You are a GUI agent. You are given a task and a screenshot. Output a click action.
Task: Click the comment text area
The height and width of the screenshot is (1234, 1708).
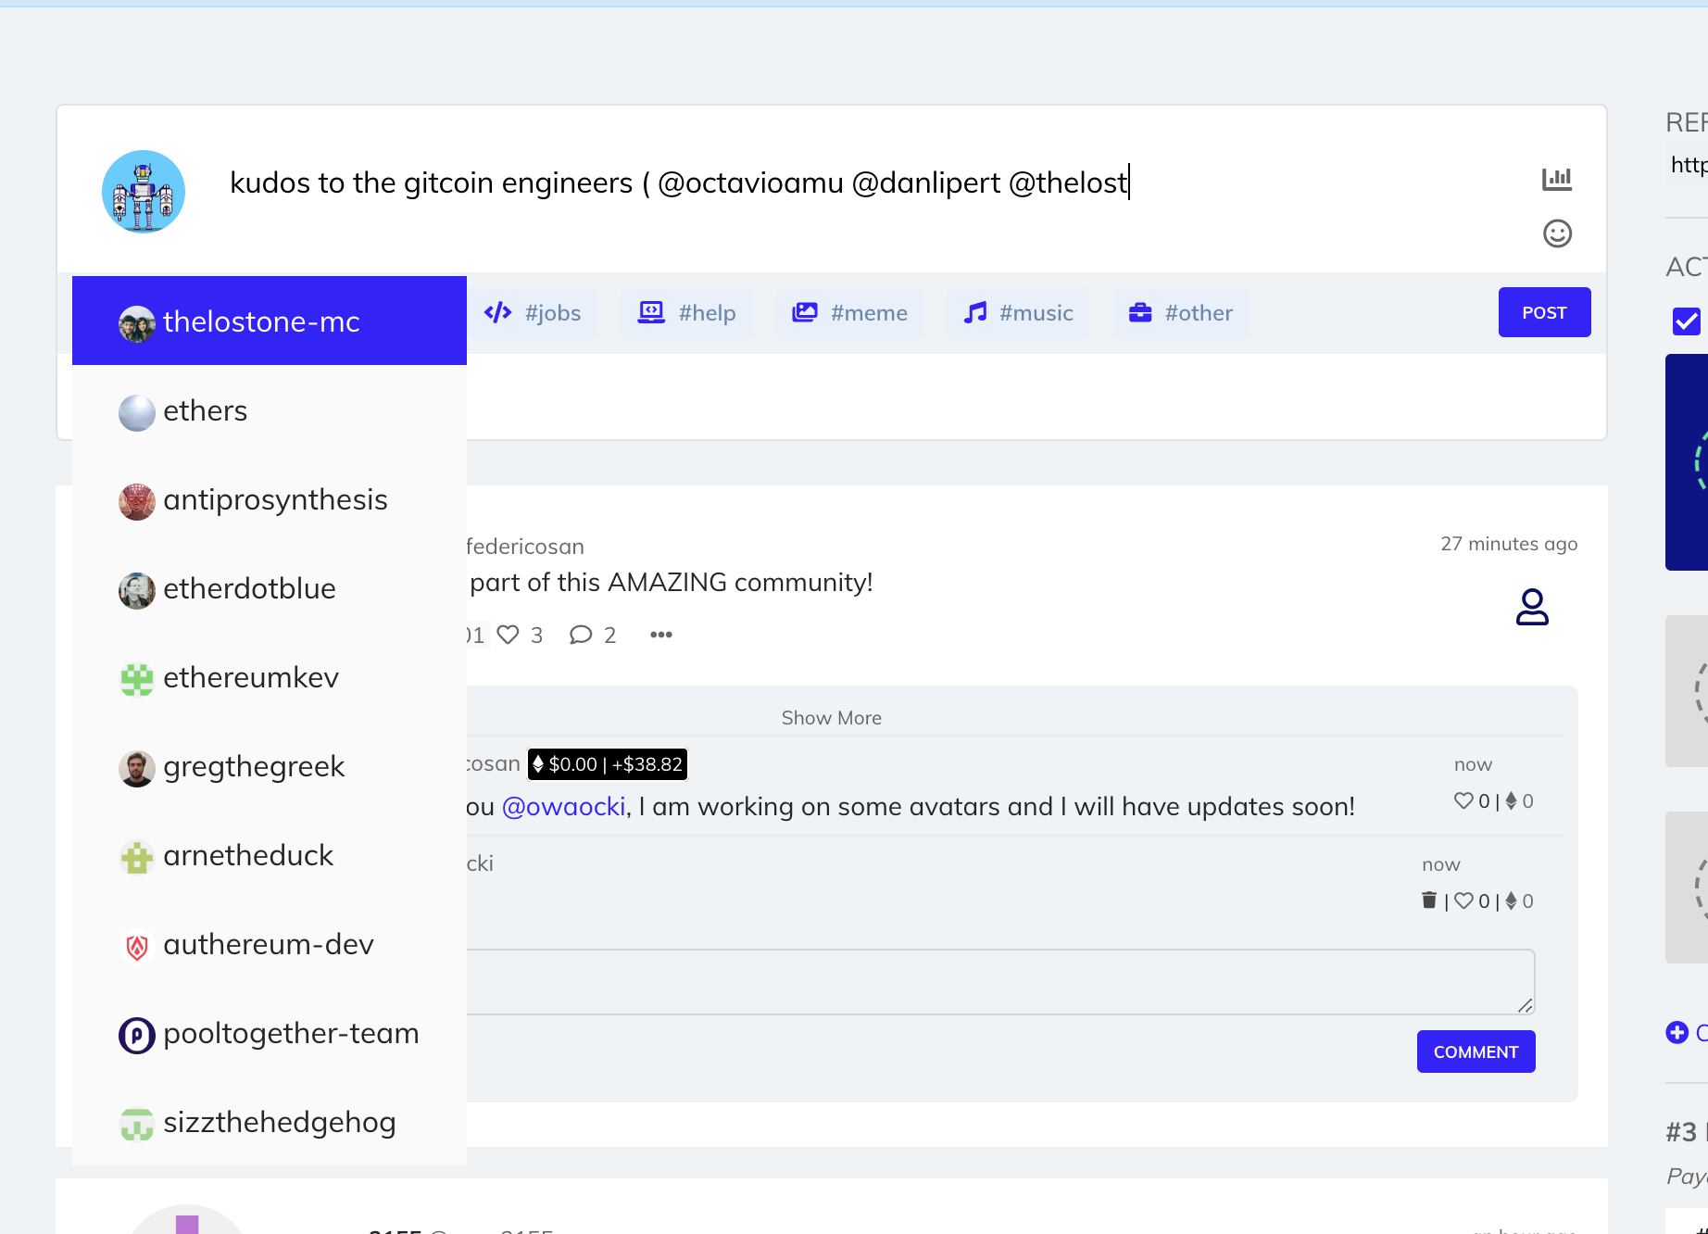(x=1000, y=982)
